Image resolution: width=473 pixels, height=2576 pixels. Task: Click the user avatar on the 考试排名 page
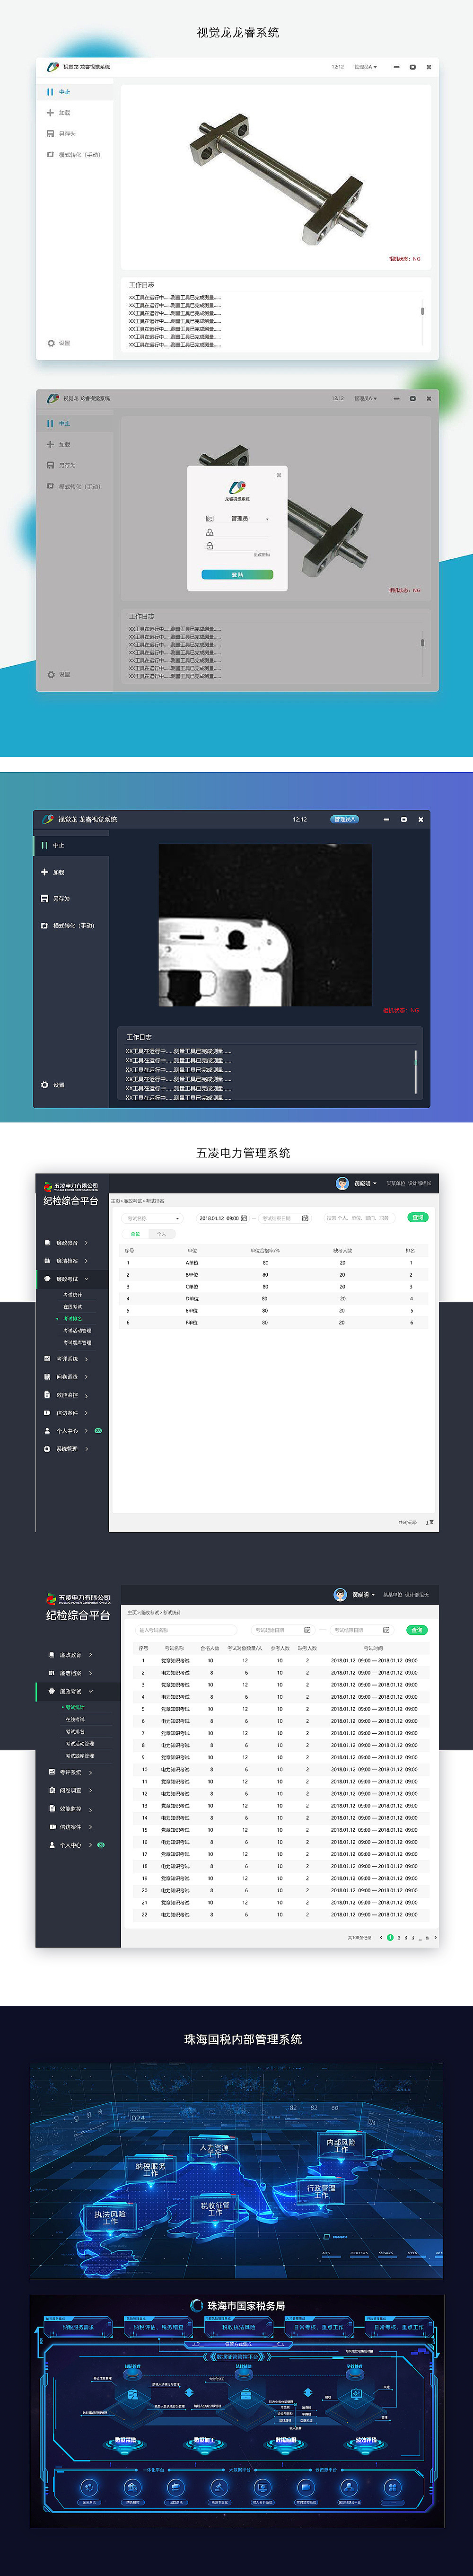[343, 1183]
